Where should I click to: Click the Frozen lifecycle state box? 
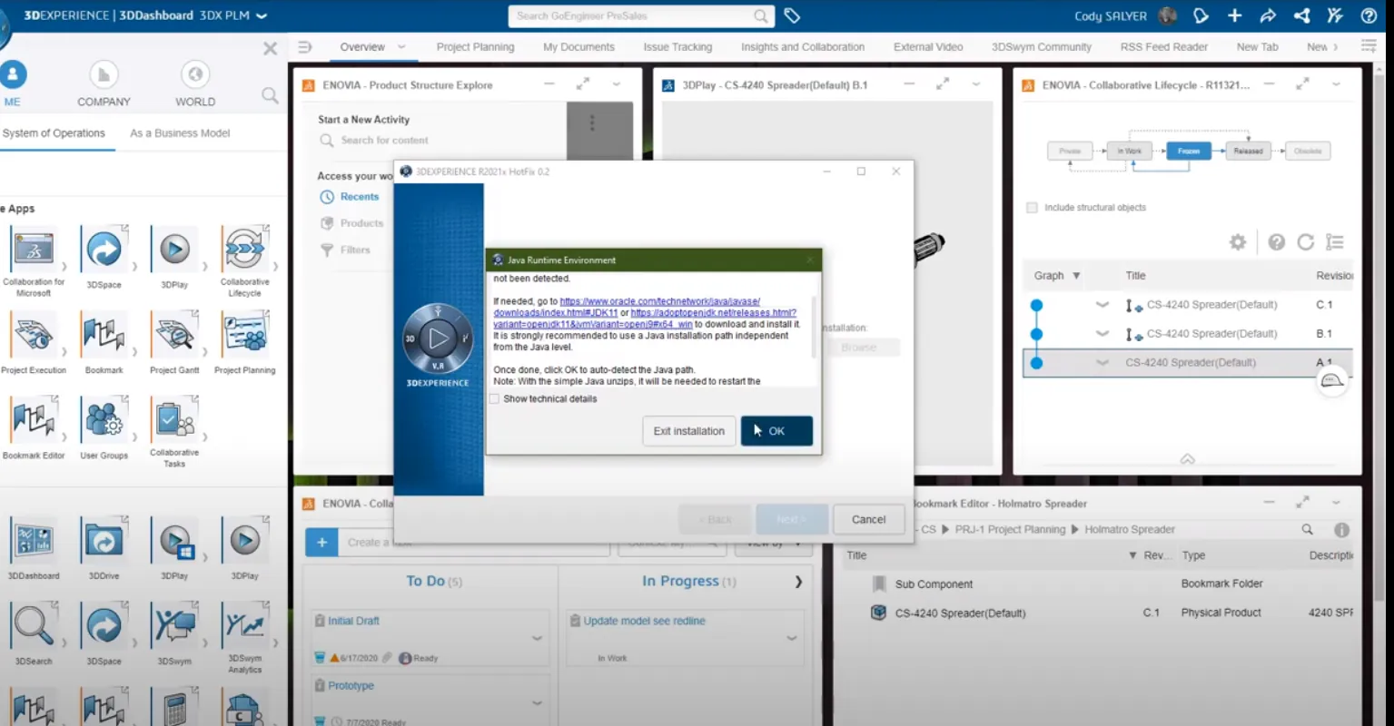pos(1189,151)
